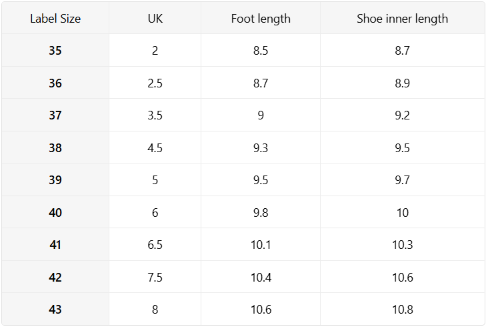The width and height of the screenshot is (488, 327).
Task: Select the UK column header
Action: click(x=155, y=19)
